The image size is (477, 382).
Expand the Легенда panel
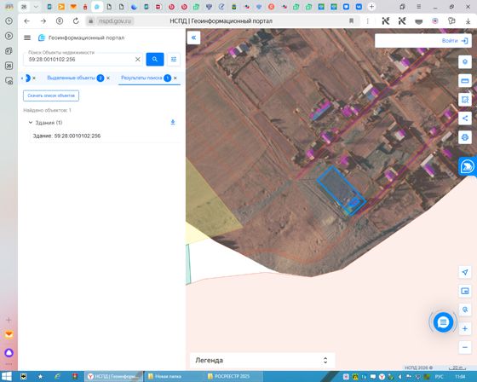[262, 361]
